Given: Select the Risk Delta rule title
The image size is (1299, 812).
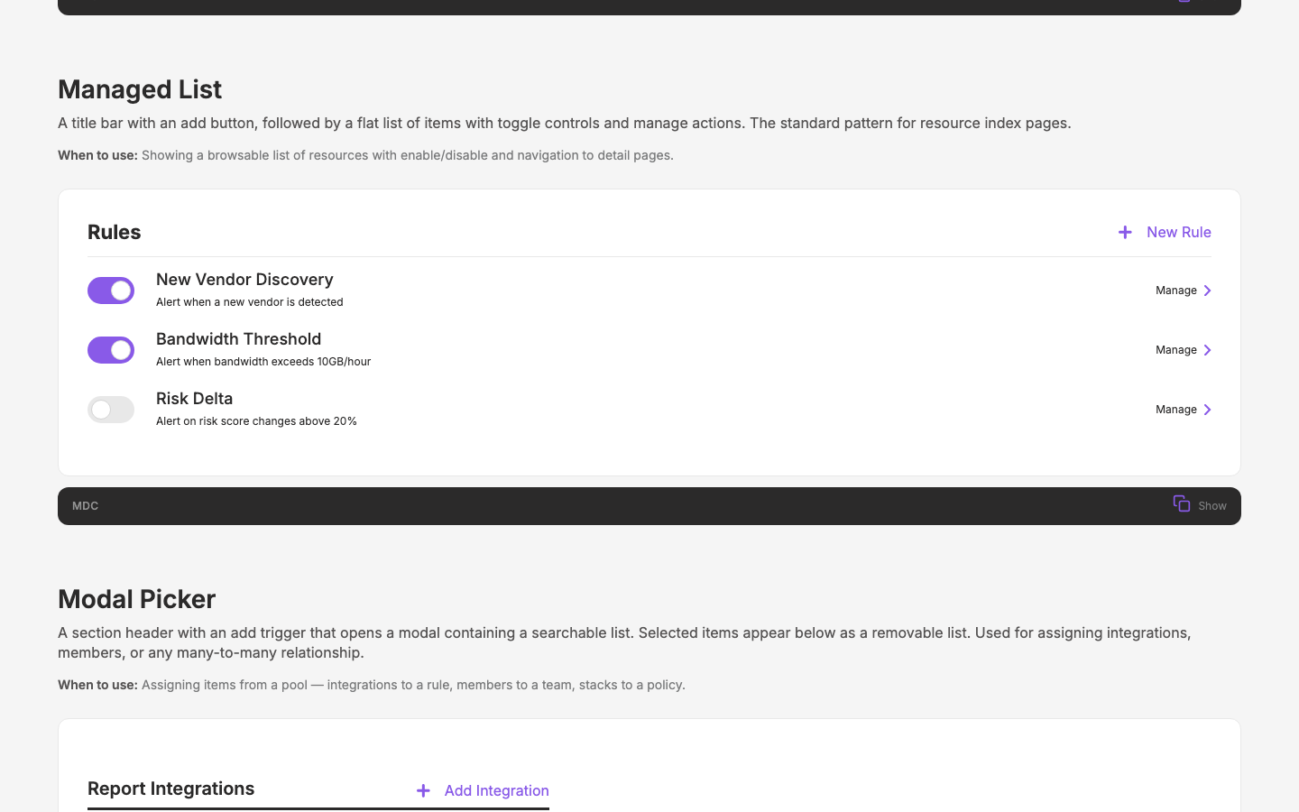Looking at the screenshot, I should [x=194, y=399].
